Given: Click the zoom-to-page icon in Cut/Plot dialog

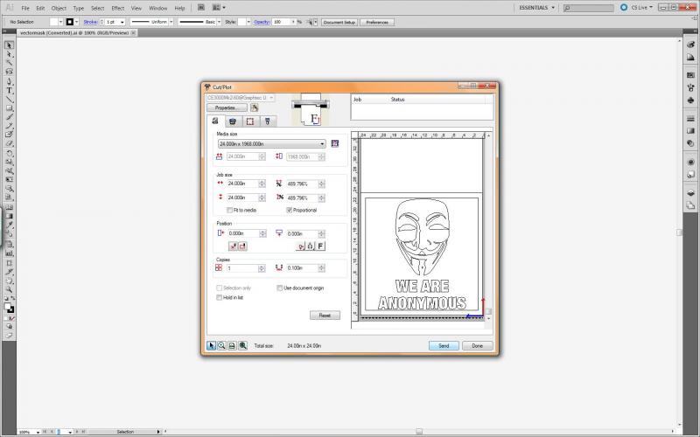Looking at the screenshot, I should pos(232,345).
